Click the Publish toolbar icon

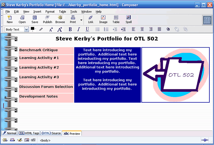pyautogui.click(x=47, y=19)
